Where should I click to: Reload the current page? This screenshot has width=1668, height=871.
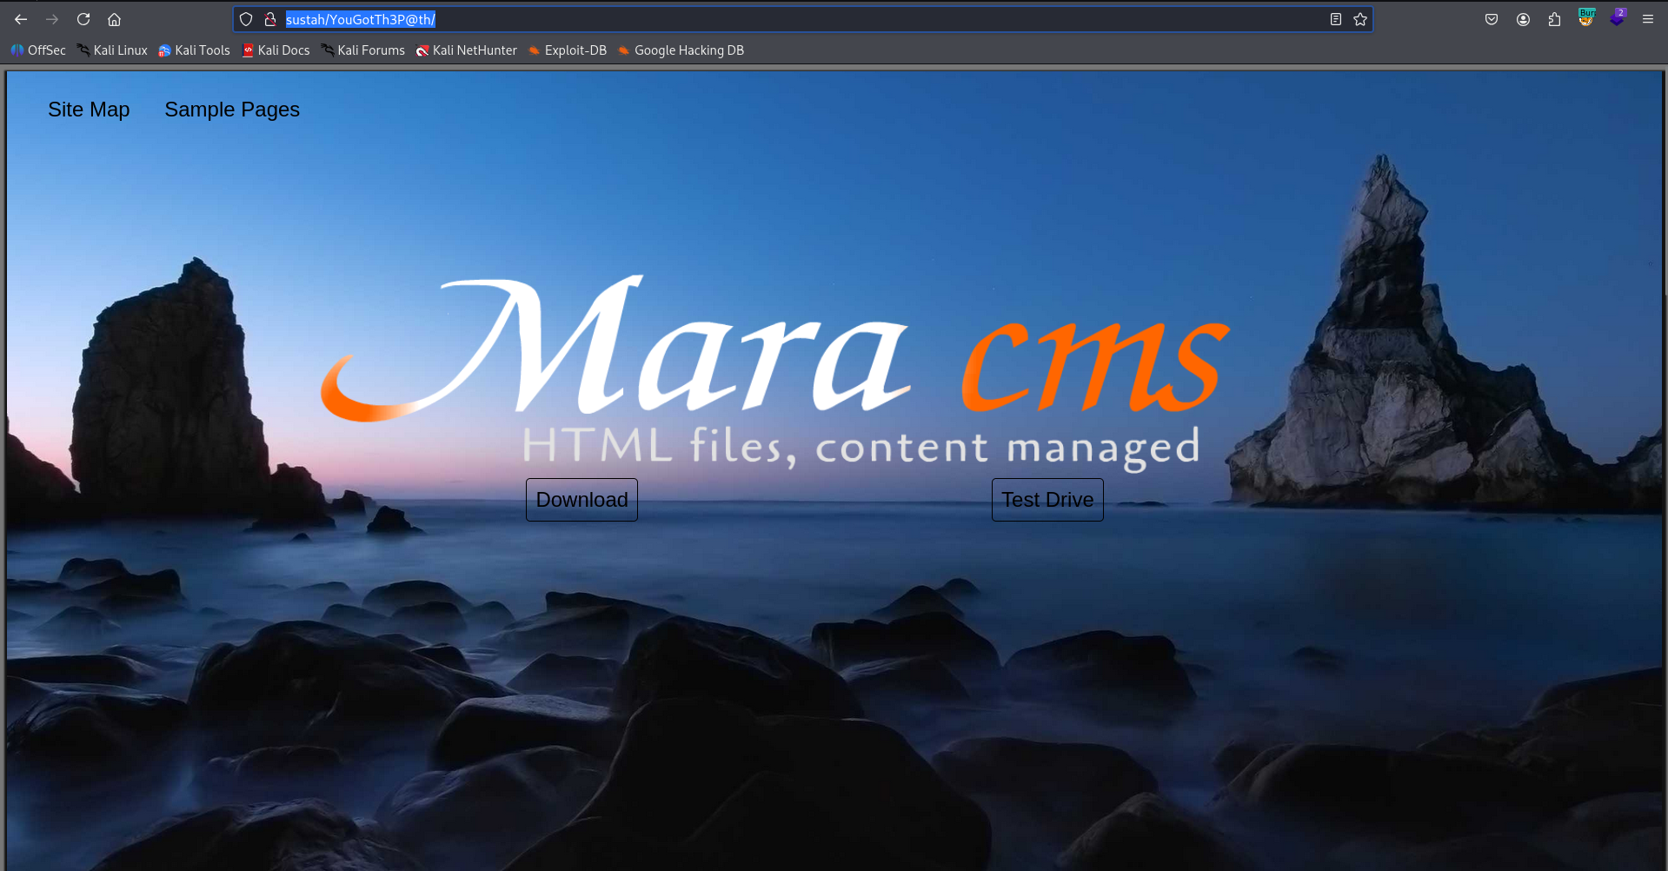point(83,18)
